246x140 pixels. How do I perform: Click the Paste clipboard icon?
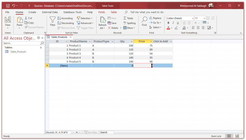coord(20,20)
